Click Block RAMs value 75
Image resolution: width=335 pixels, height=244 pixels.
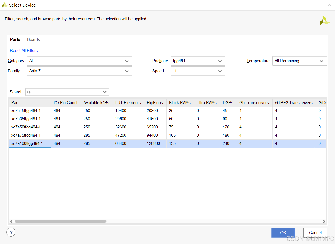pos(171,127)
